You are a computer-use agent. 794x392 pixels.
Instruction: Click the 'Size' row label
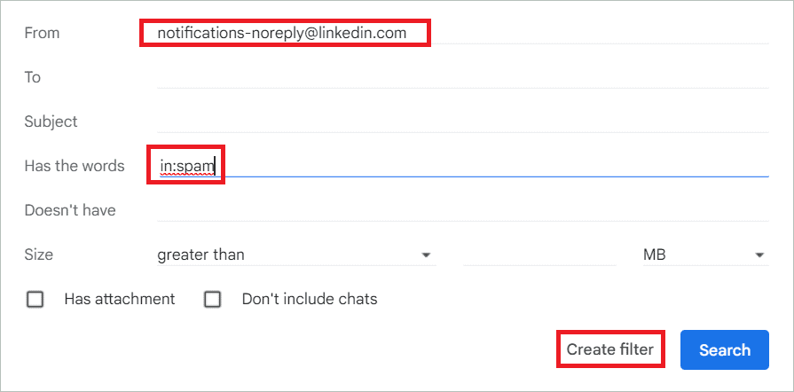coord(38,255)
